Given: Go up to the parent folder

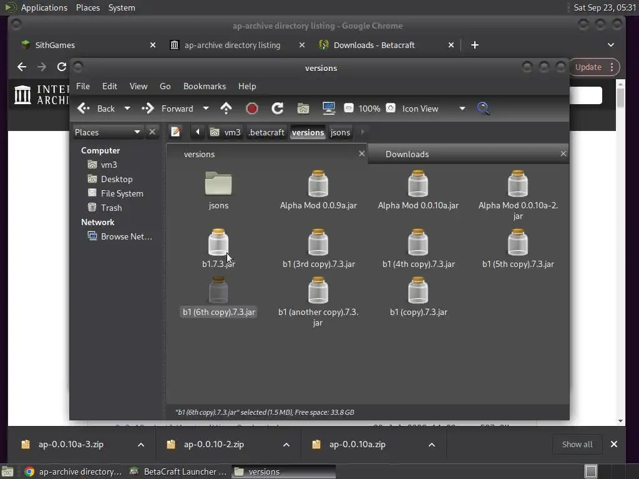Looking at the screenshot, I should click(226, 109).
